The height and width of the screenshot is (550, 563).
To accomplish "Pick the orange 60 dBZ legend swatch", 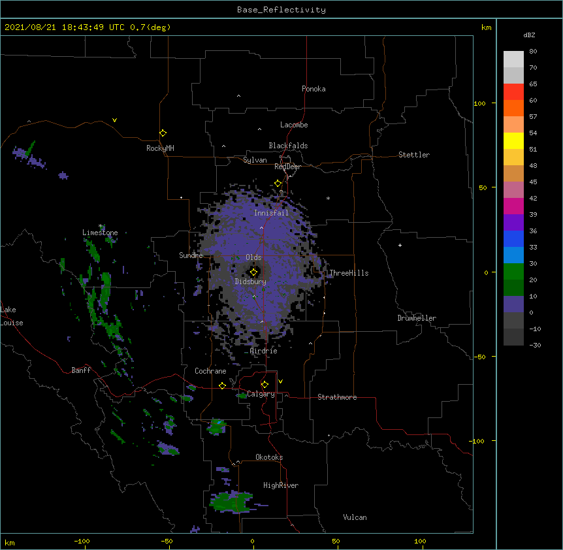I will point(513,108).
